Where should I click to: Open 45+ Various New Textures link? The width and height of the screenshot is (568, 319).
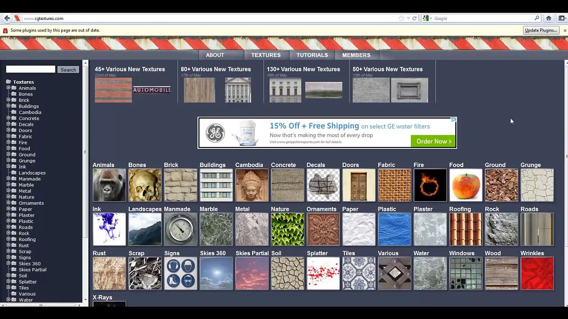pos(130,69)
